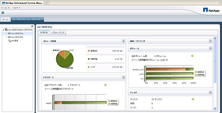Image resolution: width=222 pixels, height=113 pixels.
Task: Collapse the ディスク panel
Action: pos(210,92)
